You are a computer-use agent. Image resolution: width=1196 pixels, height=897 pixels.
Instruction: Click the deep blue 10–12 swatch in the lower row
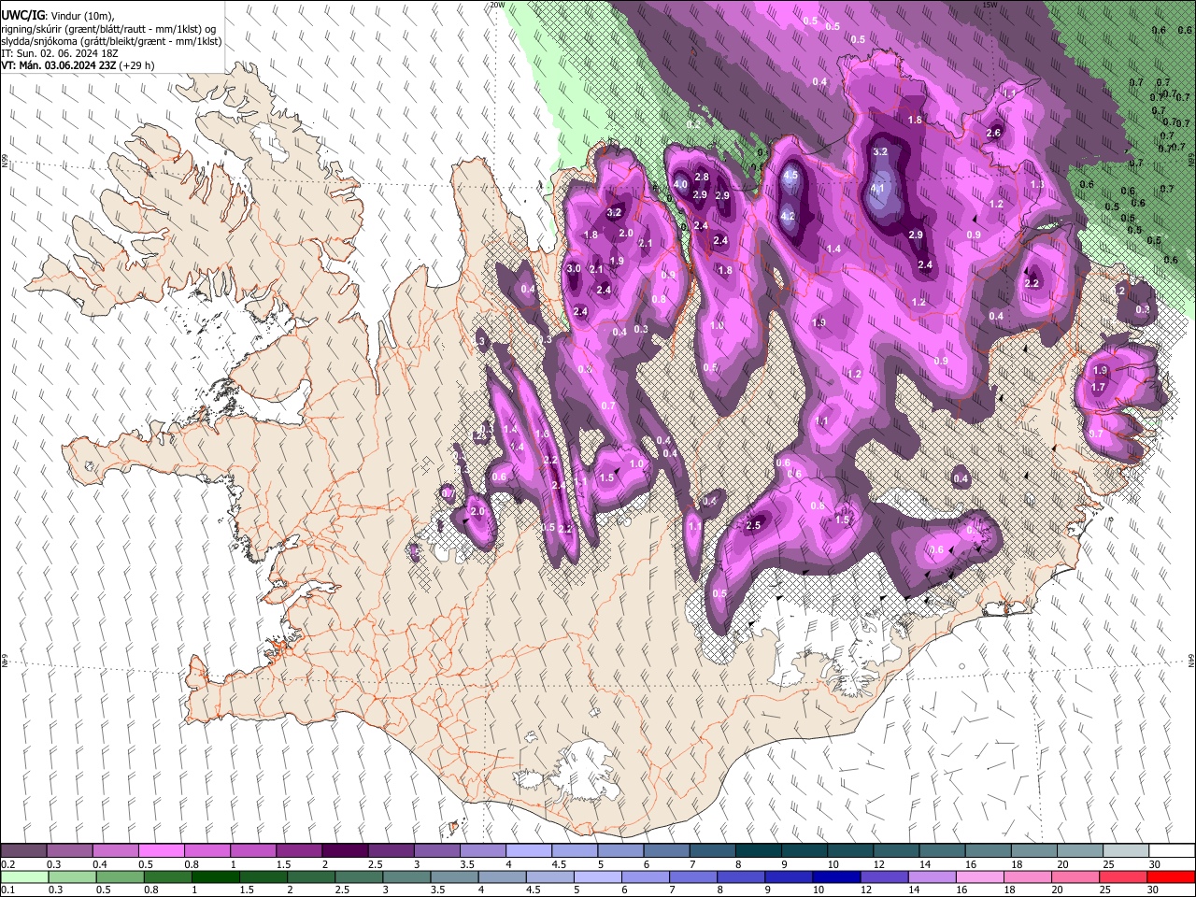pyautogui.click(x=836, y=877)
